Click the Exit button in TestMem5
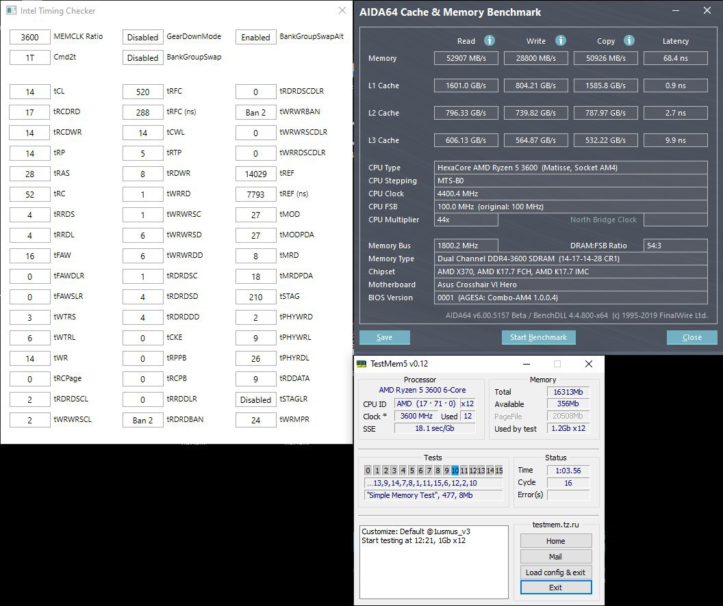 click(x=556, y=587)
